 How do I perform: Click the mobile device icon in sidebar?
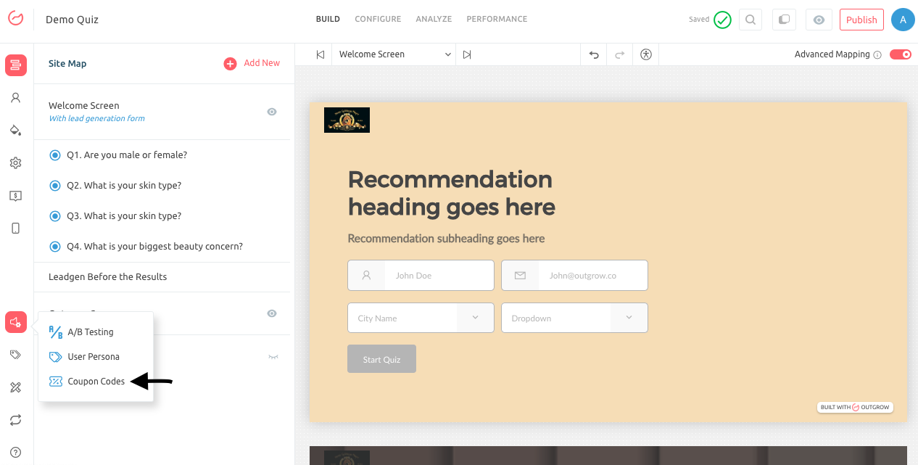click(x=15, y=229)
